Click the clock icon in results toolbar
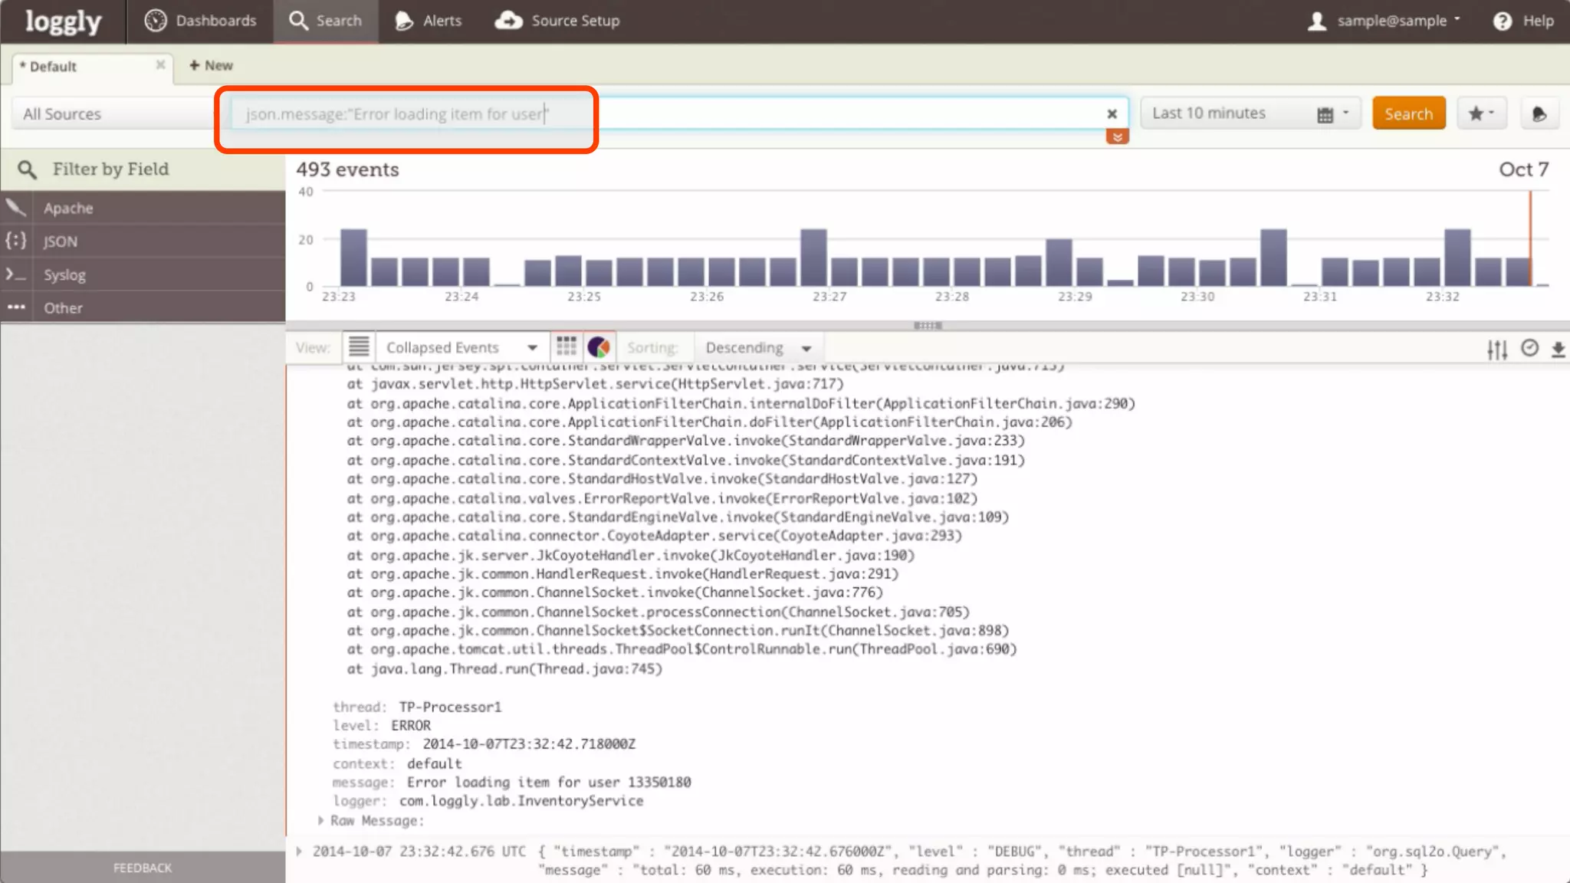Viewport: 1570px width, 883px height. click(x=1529, y=349)
